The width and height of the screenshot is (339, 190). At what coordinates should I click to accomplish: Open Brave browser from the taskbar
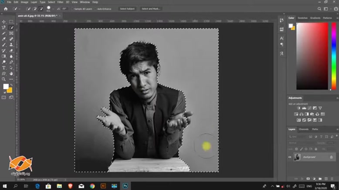point(70,186)
